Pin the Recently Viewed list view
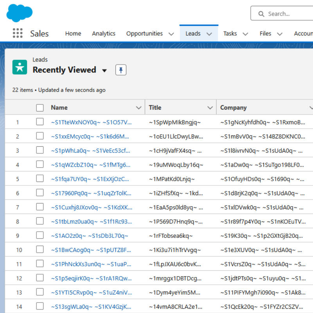The image size is (313, 313). (121, 70)
